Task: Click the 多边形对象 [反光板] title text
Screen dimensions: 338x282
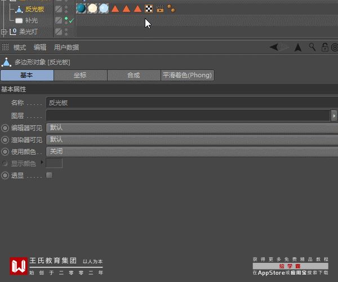Action: coord(42,63)
